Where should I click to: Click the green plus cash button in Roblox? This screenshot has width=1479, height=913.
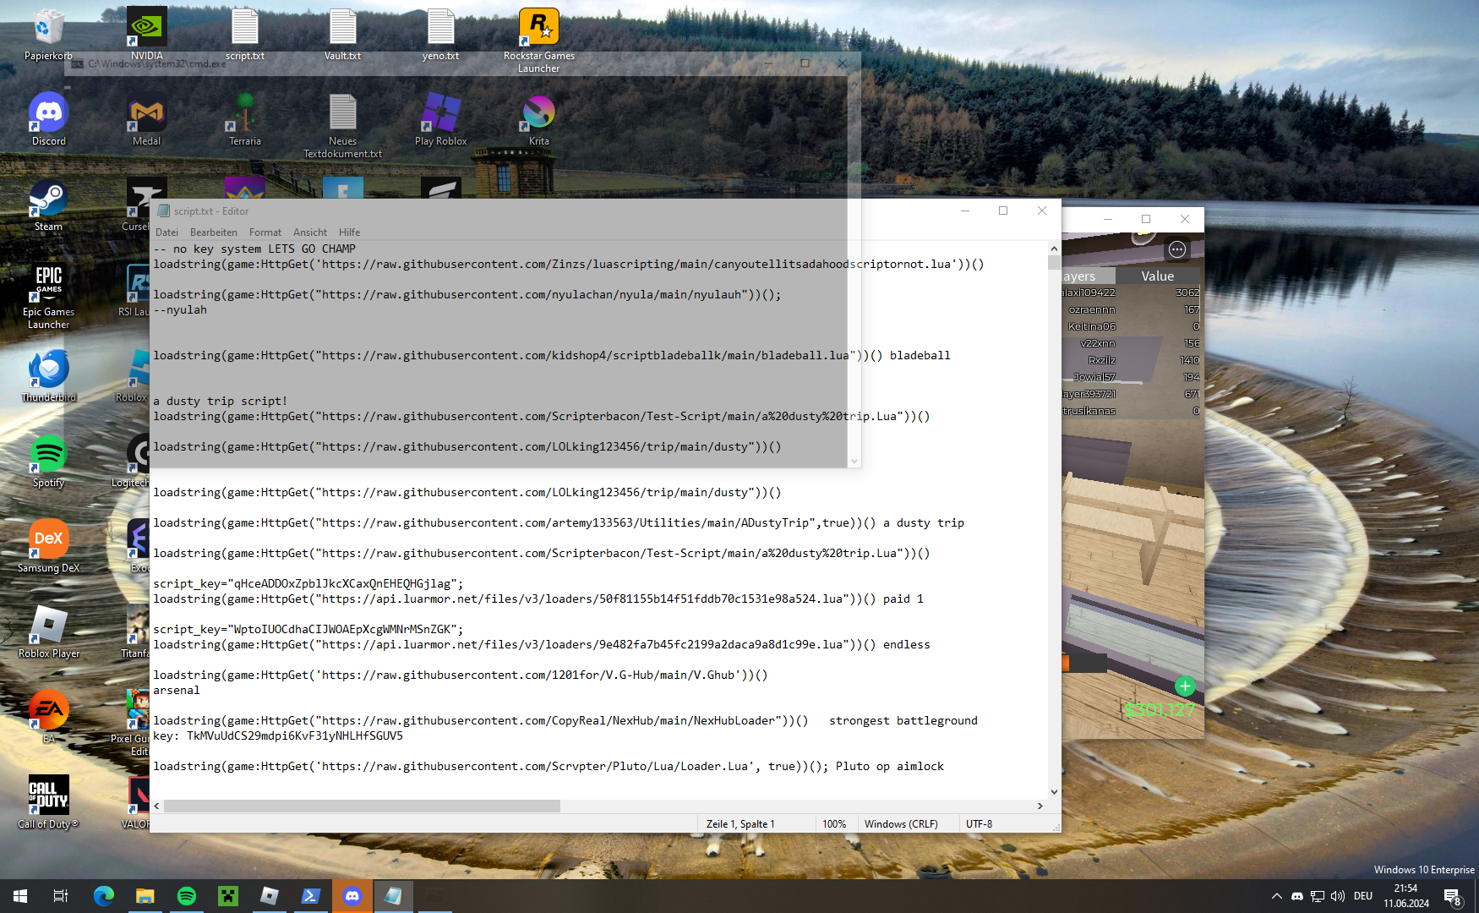1185,686
